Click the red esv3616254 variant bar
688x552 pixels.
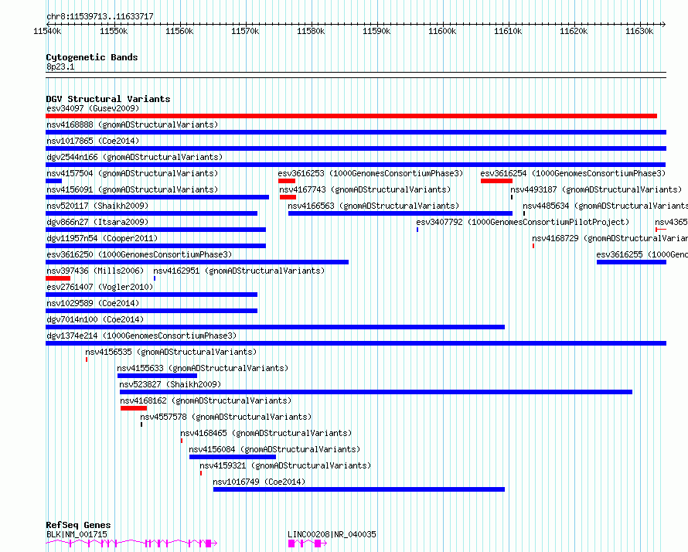pyautogui.click(x=496, y=181)
